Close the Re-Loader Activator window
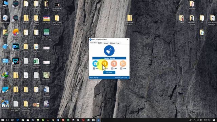The width and height of the screenshot is (217, 122). pyautogui.click(x=127, y=40)
